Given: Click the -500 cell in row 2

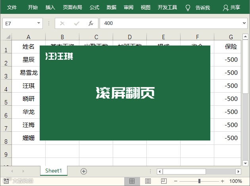Looking at the screenshot, I should pos(227,60).
